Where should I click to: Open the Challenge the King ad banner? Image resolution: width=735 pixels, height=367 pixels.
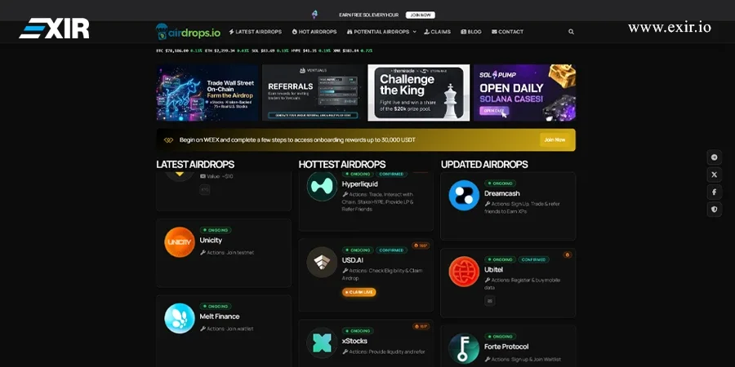419,93
